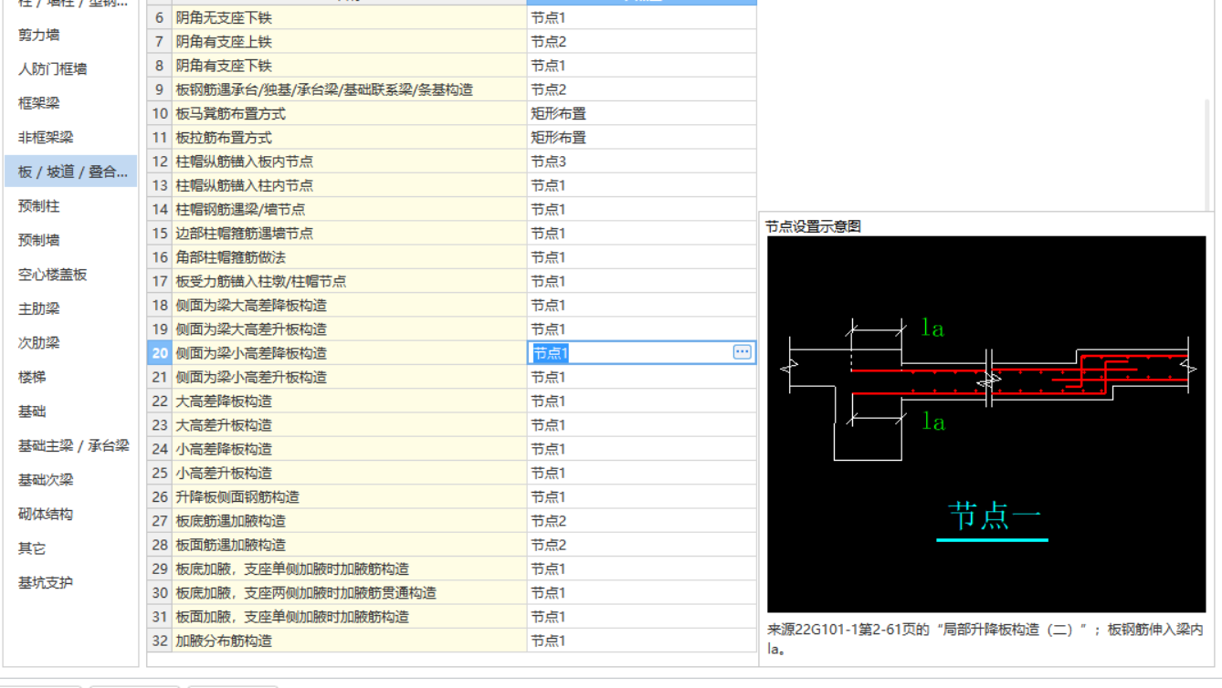
Task: Click 节点2 value for 板钢筋遇承台 row
Action: (642, 89)
